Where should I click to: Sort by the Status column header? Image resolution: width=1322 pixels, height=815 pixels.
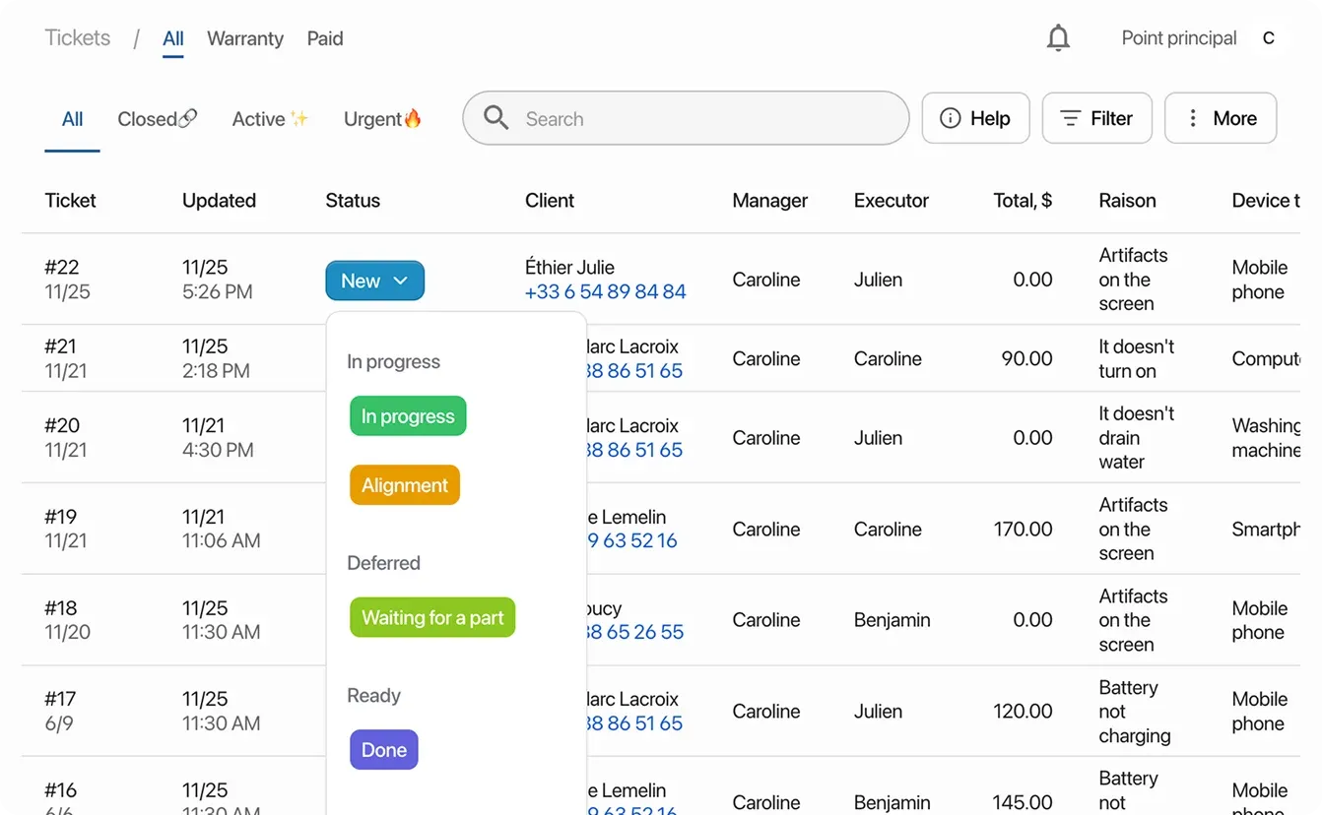click(x=353, y=201)
